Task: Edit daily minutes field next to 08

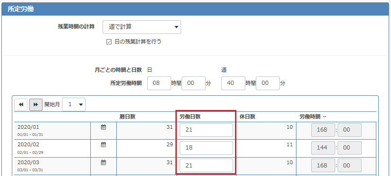Action: coord(193,83)
